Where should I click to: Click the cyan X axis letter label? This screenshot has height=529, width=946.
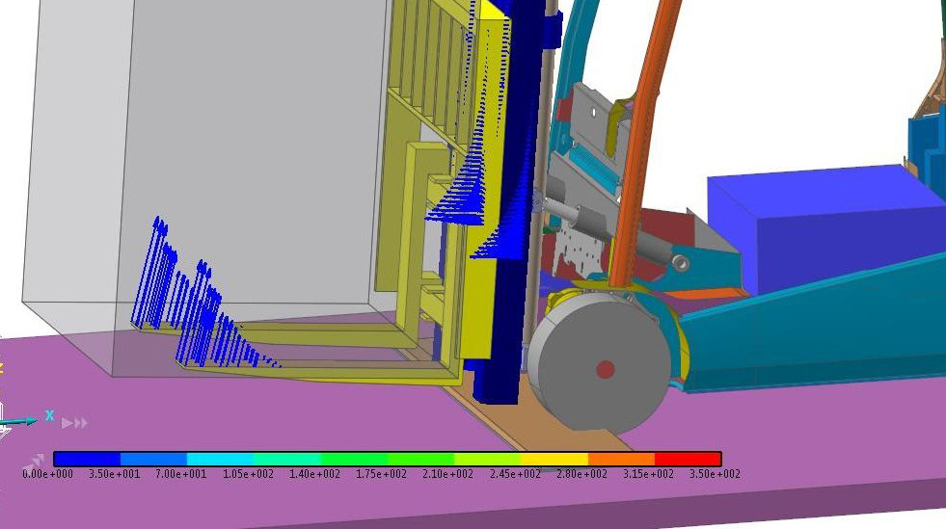coord(49,415)
